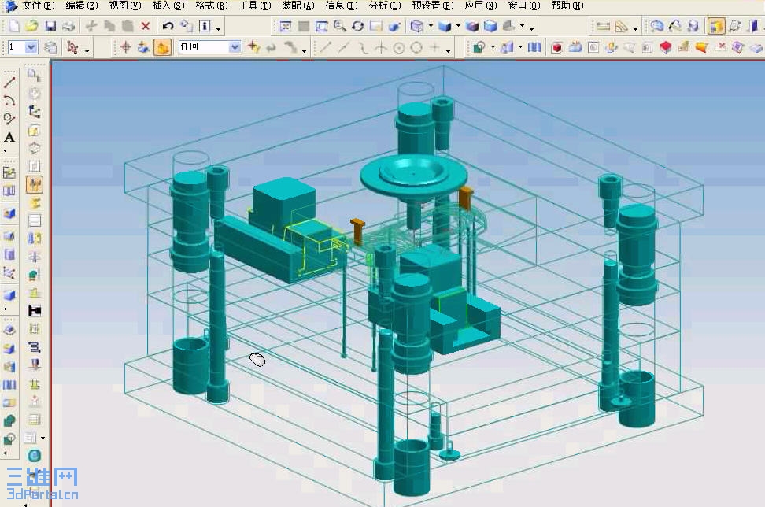The image size is (765, 507).
Task: Undo the last action with the arrow icon
Action: [x=168, y=26]
